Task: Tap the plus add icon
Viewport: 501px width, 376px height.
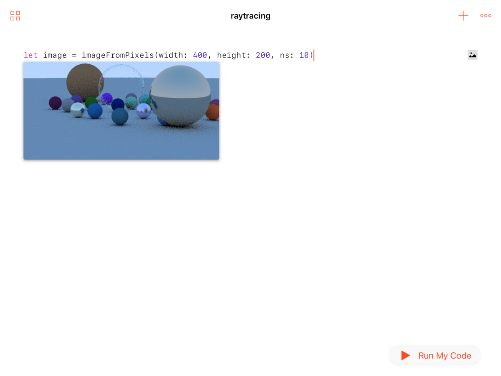Action: pos(463,16)
